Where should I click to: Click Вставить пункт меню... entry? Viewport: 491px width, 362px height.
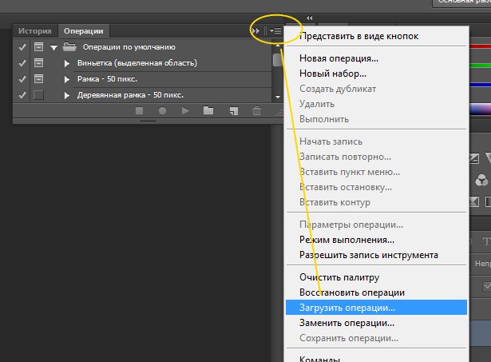[x=376, y=172]
